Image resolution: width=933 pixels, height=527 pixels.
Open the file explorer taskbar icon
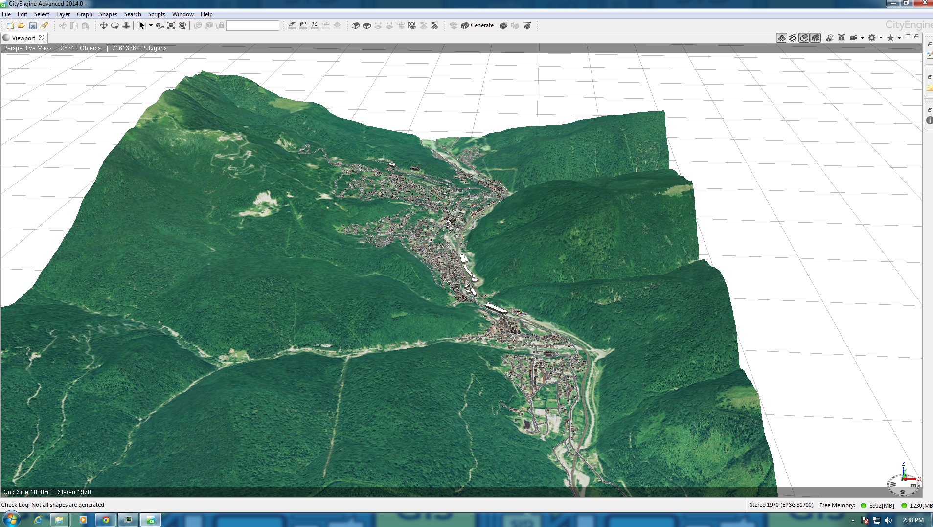click(59, 520)
